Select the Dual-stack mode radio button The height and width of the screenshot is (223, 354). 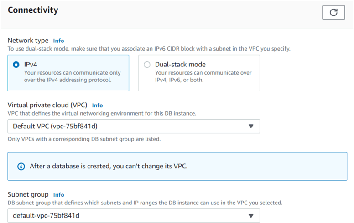click(147, 65)
